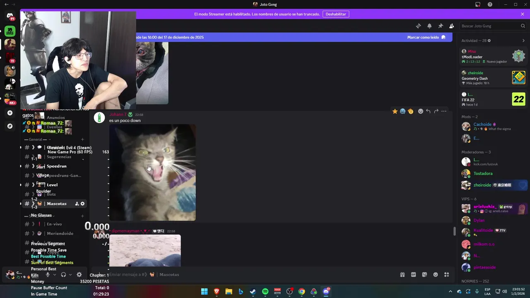Click Johann username on cat message
The image size is (530, 298).
[118, 115]
